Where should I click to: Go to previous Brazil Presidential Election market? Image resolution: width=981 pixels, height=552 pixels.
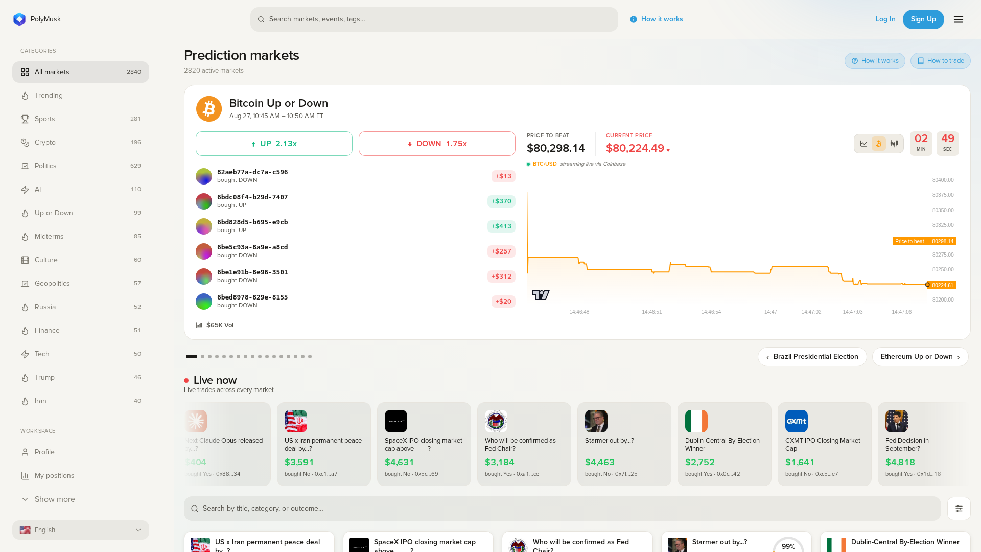(812, 357)
